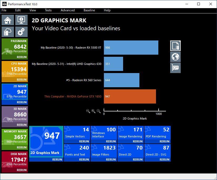
Task: Open the View menu
Action: [x=33, y=10]
